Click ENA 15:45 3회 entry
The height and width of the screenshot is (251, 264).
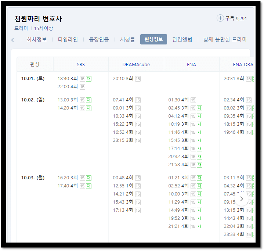pos(185,140)
